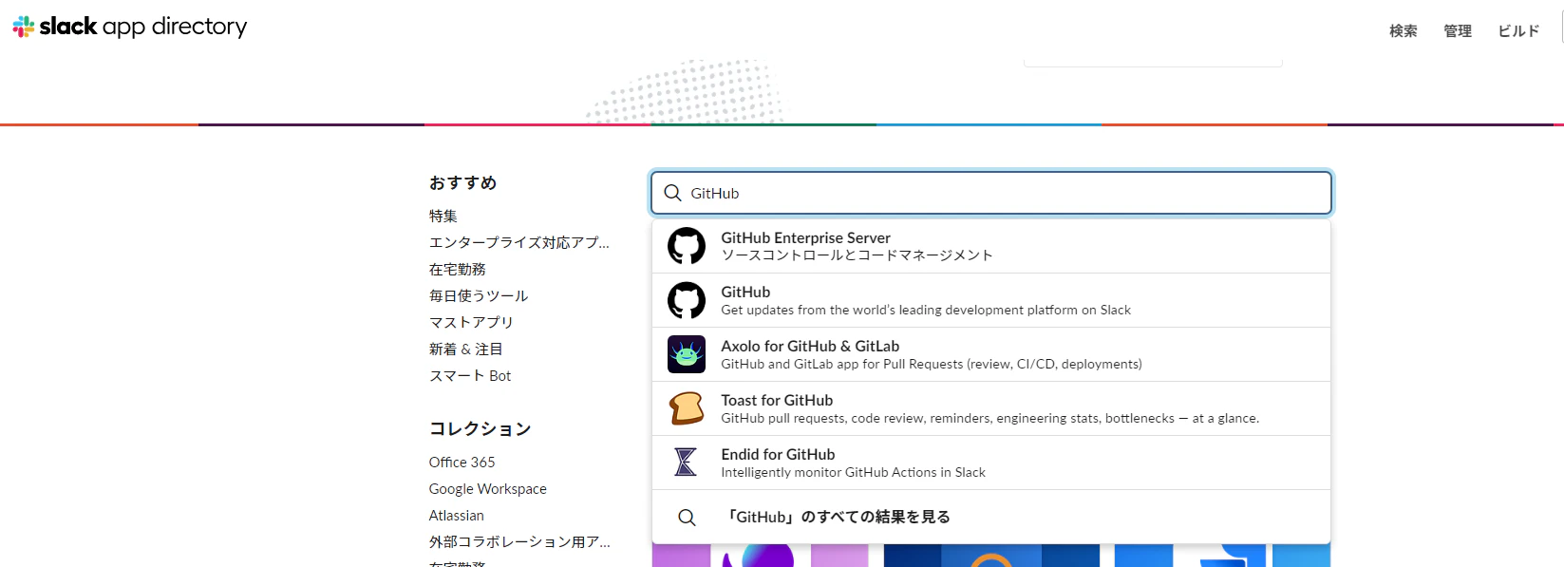Open 毎日使うツール sidebar link
This screenshot has height=567, width=1564.
tap(479, 295)
